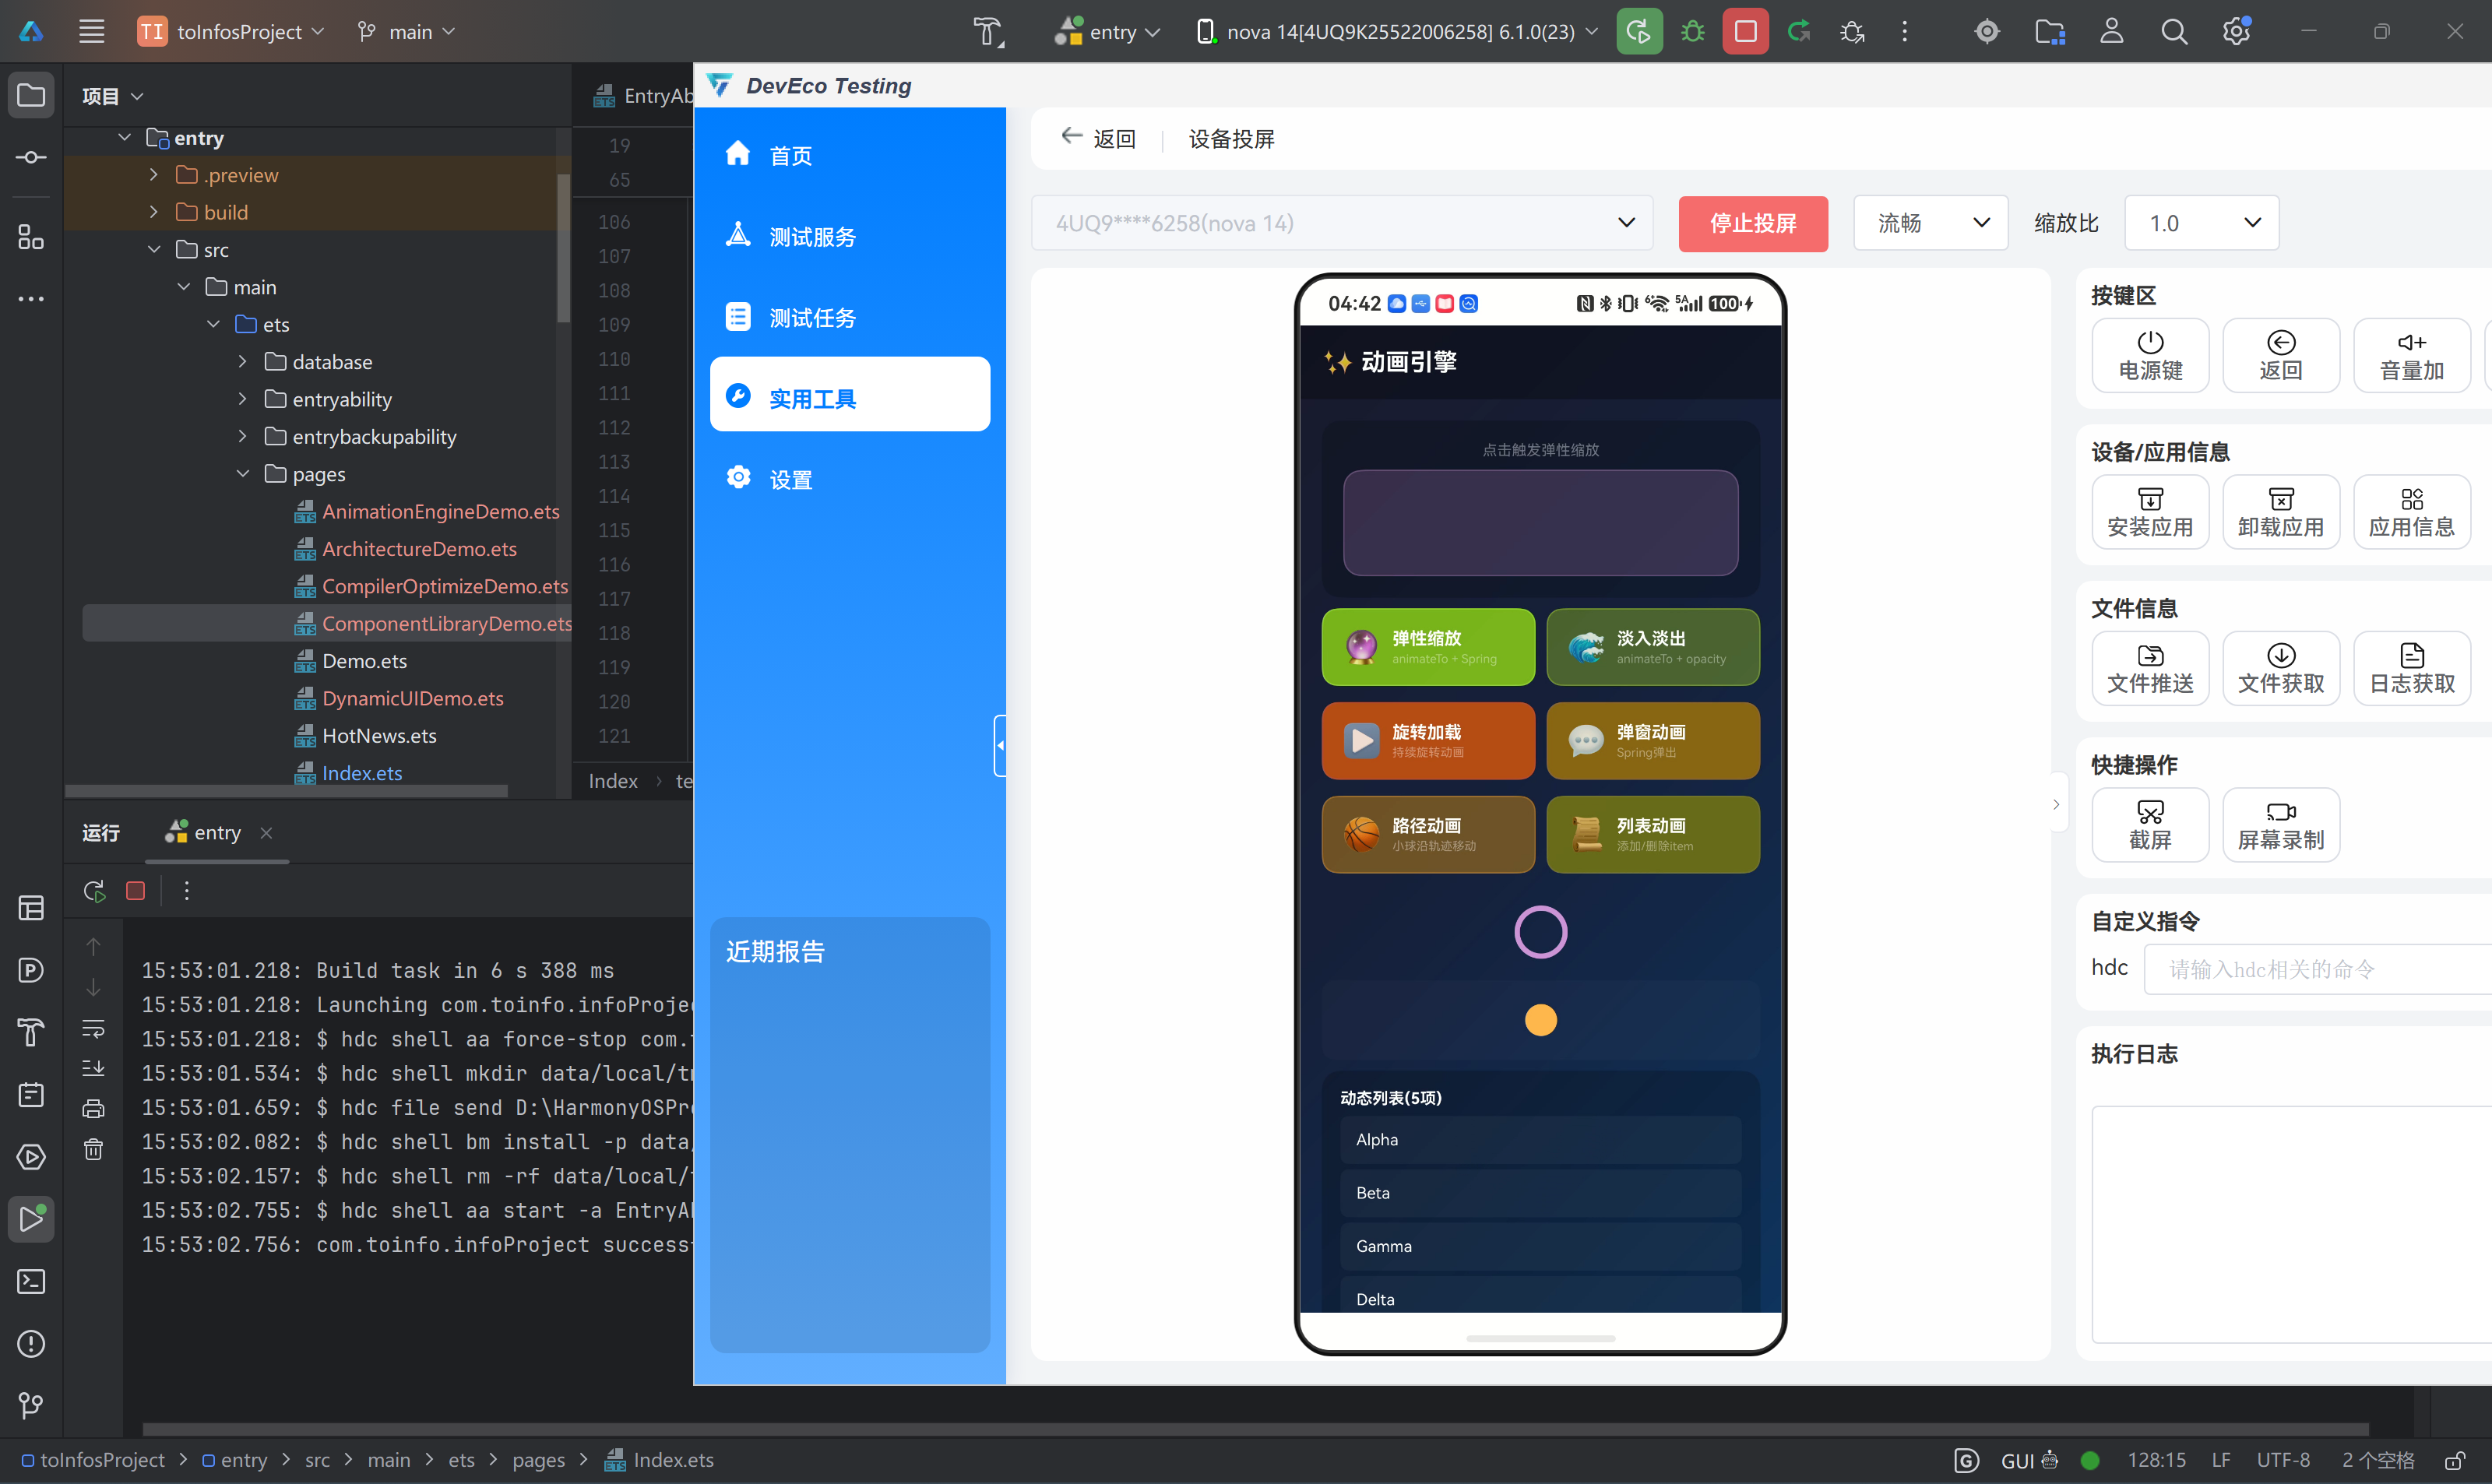Click the 文件获取 file fetch button
Screen dimensions: 2492x1484
(x=2280, y=668)
